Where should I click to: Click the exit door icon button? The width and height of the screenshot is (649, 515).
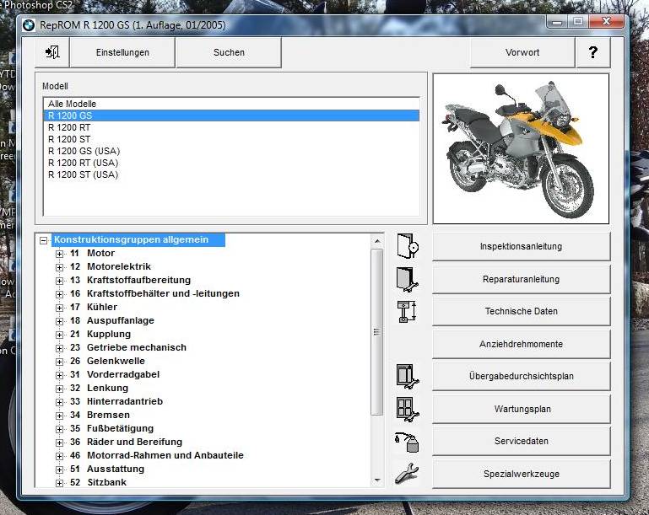52,52
